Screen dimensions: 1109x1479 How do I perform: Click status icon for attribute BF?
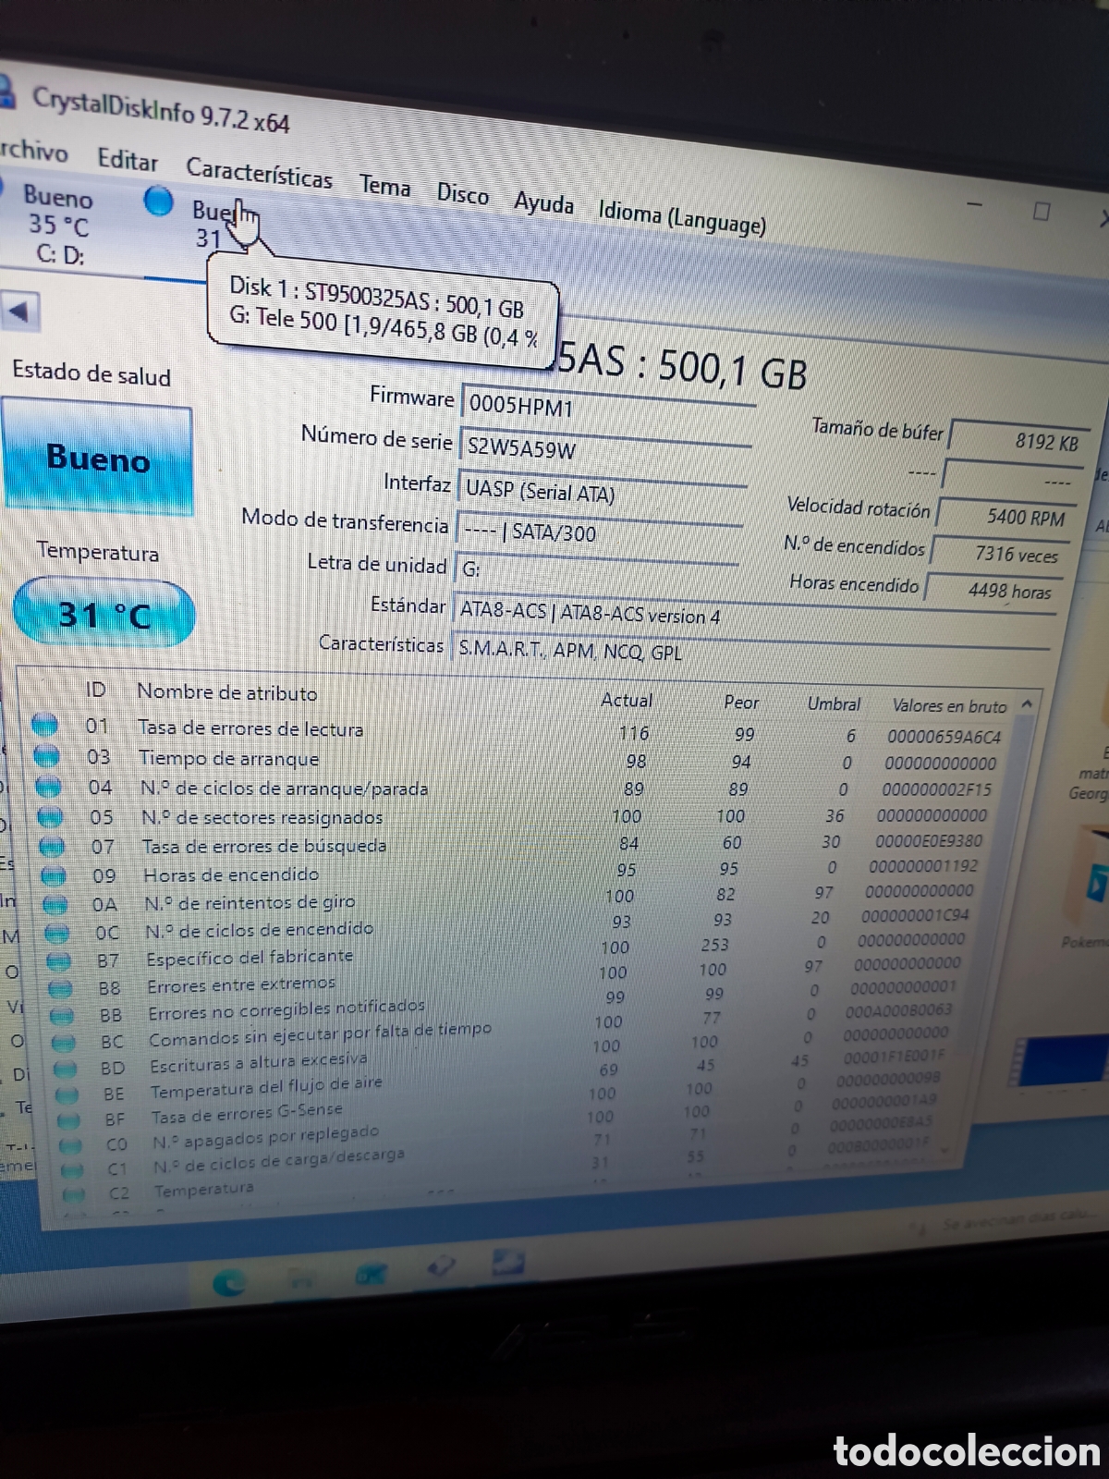(x=69, y=1120)
